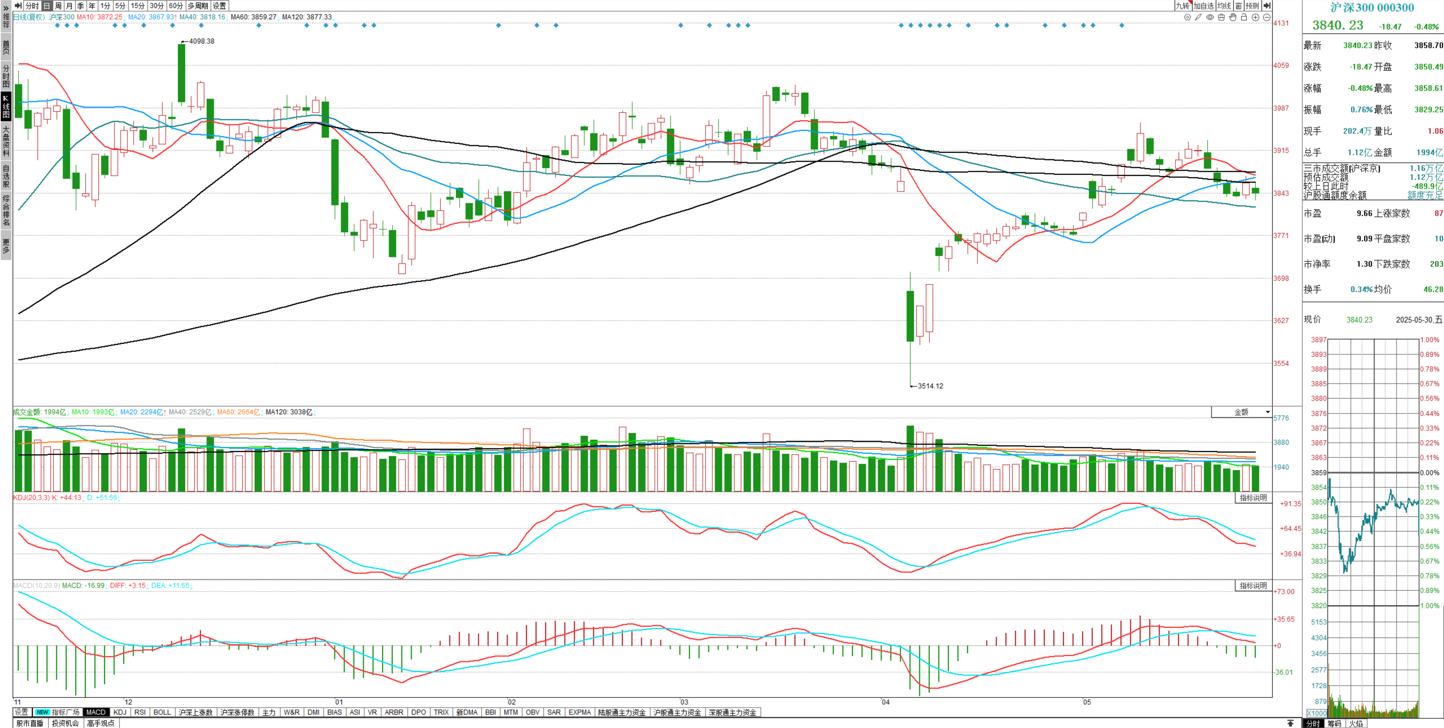Select the KDJ indicator tab

coord(120,712)
